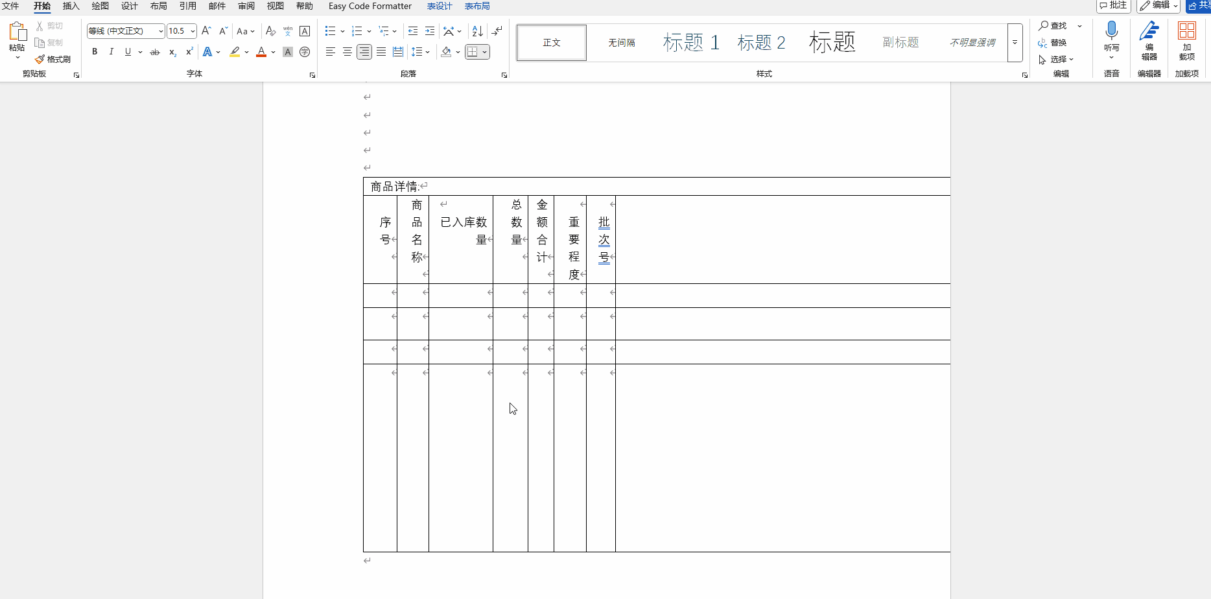Open the Editor (编辑器) pen icon
This screenshot has width=1211, height=599.
(1149, 31)
